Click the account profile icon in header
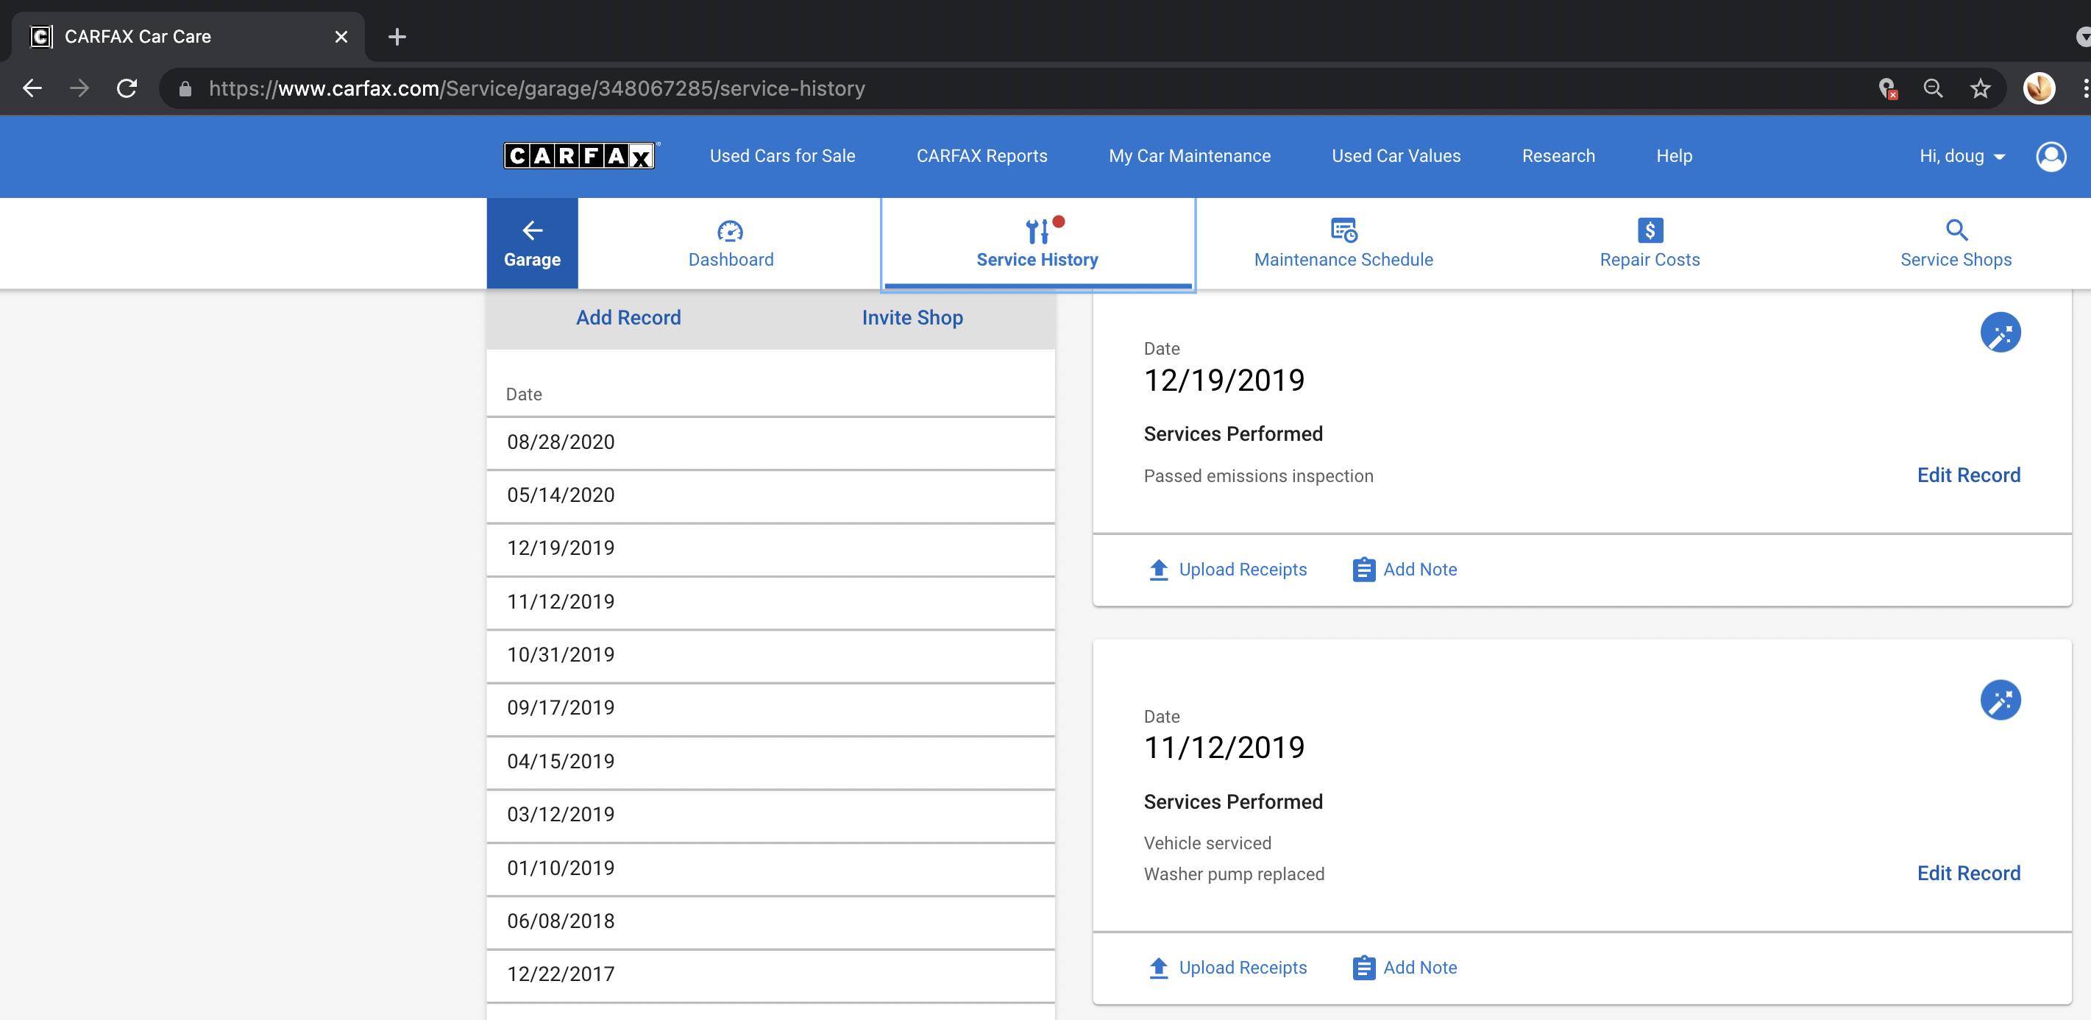2091x1020 pixels. coord(2051,156)
